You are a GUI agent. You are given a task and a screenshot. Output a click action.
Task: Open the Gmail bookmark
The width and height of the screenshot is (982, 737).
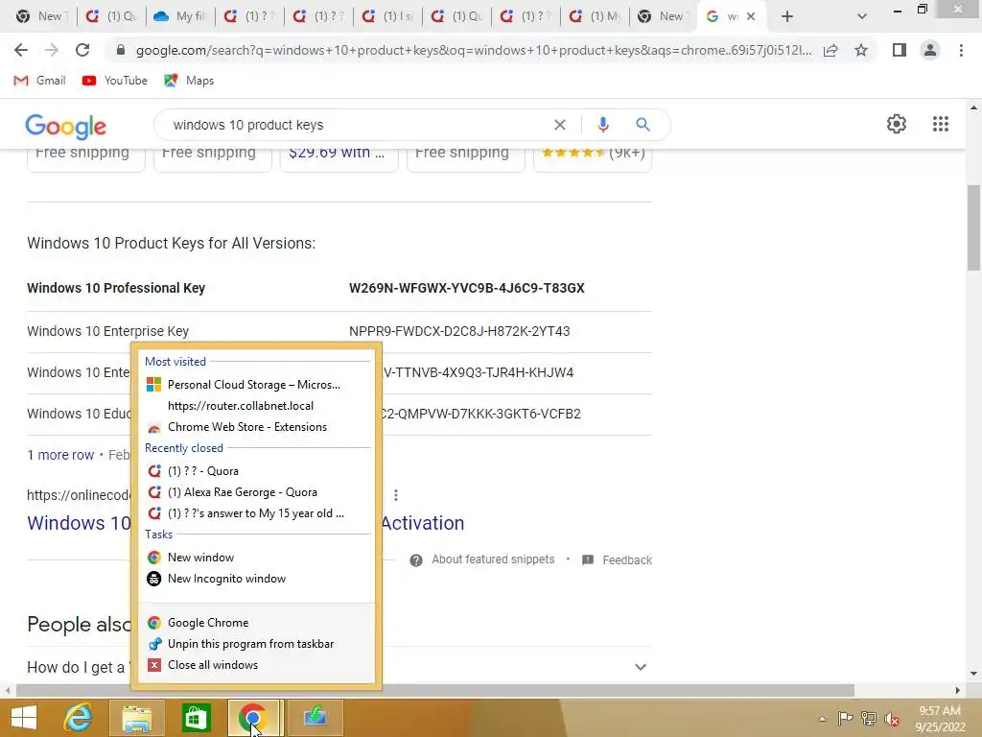39,81
